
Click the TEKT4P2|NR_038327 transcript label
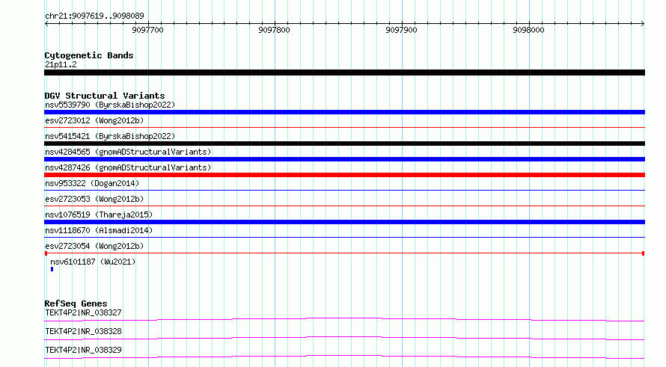83,312
